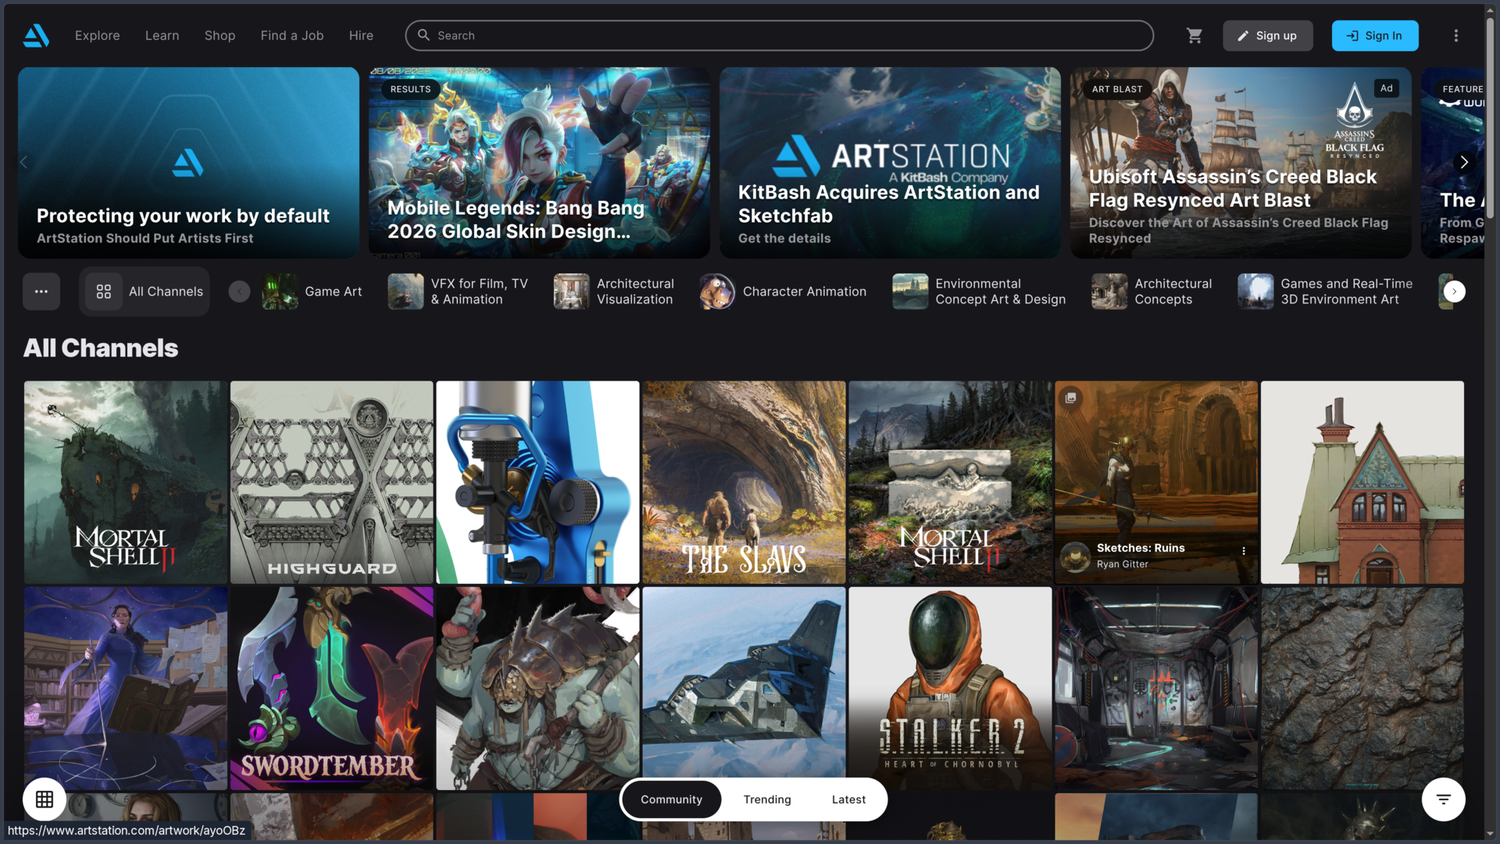Image resolution: width=1500 pixels, height=844 pixels.
Task: Select the Character Animation channel
Action: [x=784, y=291]
